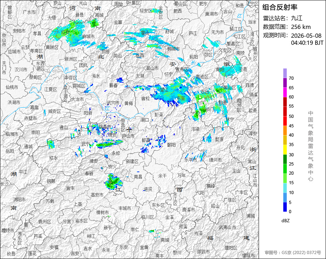Click the dBZ unit label below legend
The image size is (326, 259).
[285, 221]
